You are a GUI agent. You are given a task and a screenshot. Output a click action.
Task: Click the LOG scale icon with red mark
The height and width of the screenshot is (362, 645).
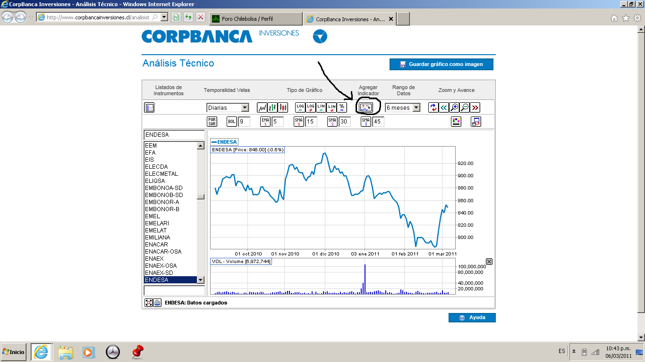coord(311,107)
